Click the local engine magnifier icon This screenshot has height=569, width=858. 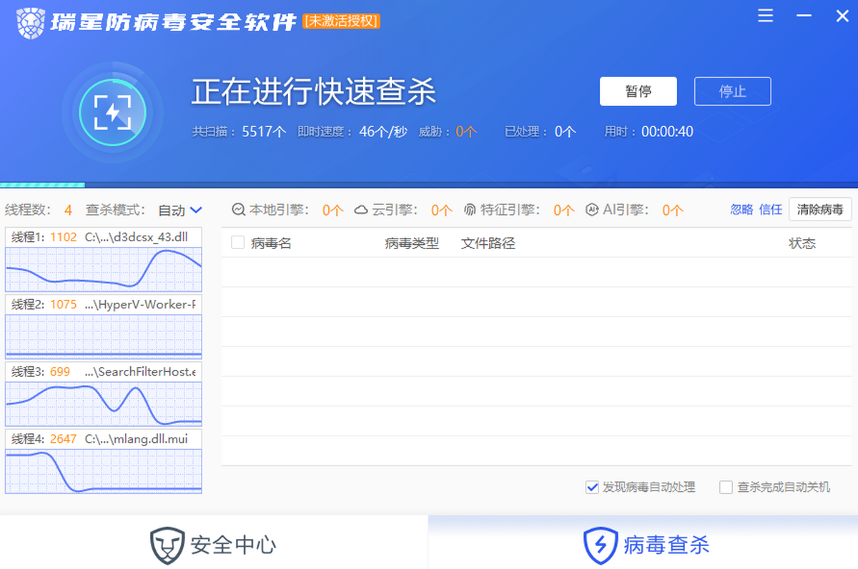pyautogui.click(x=239, y=210)
